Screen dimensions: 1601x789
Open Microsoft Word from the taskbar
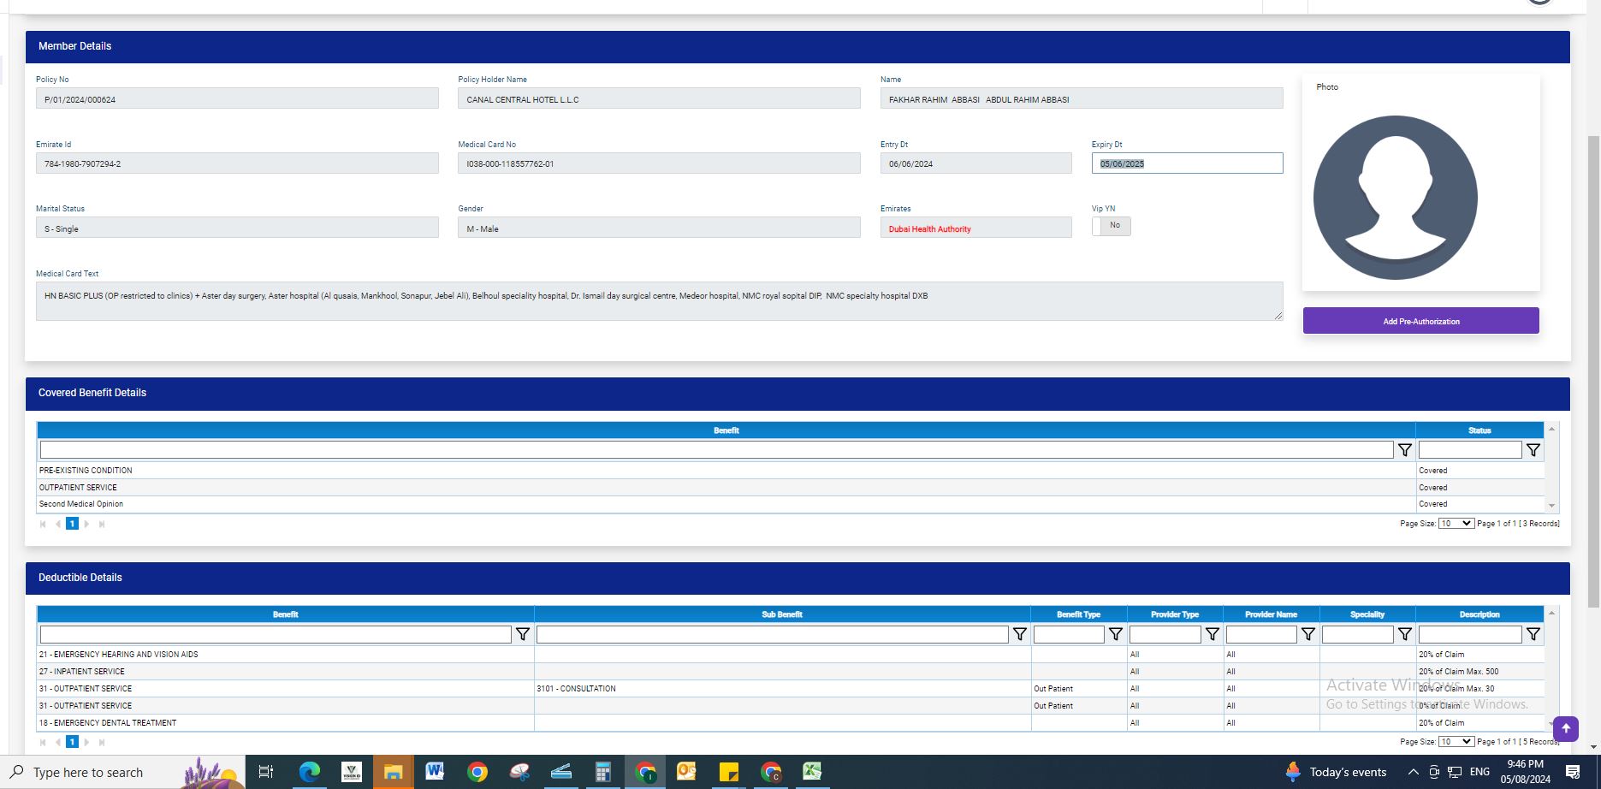point(435,772)
